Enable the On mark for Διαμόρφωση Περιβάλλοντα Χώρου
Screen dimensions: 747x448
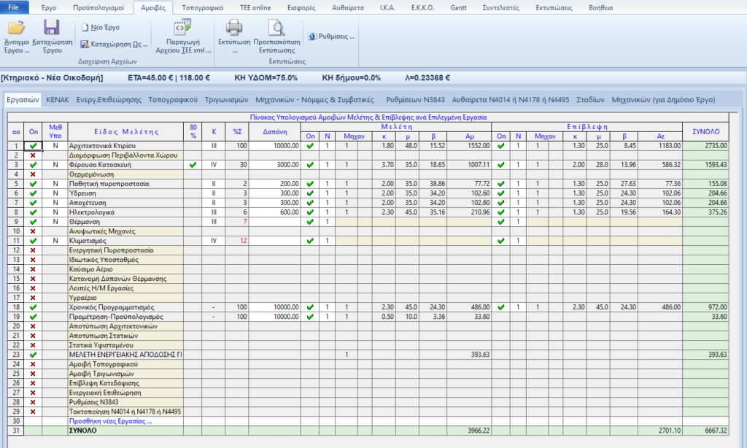coord(32,155)
